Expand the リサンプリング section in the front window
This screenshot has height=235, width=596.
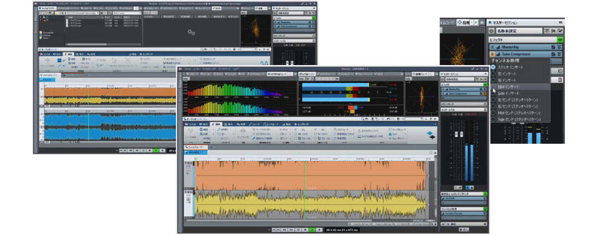[x=464, y=104]
